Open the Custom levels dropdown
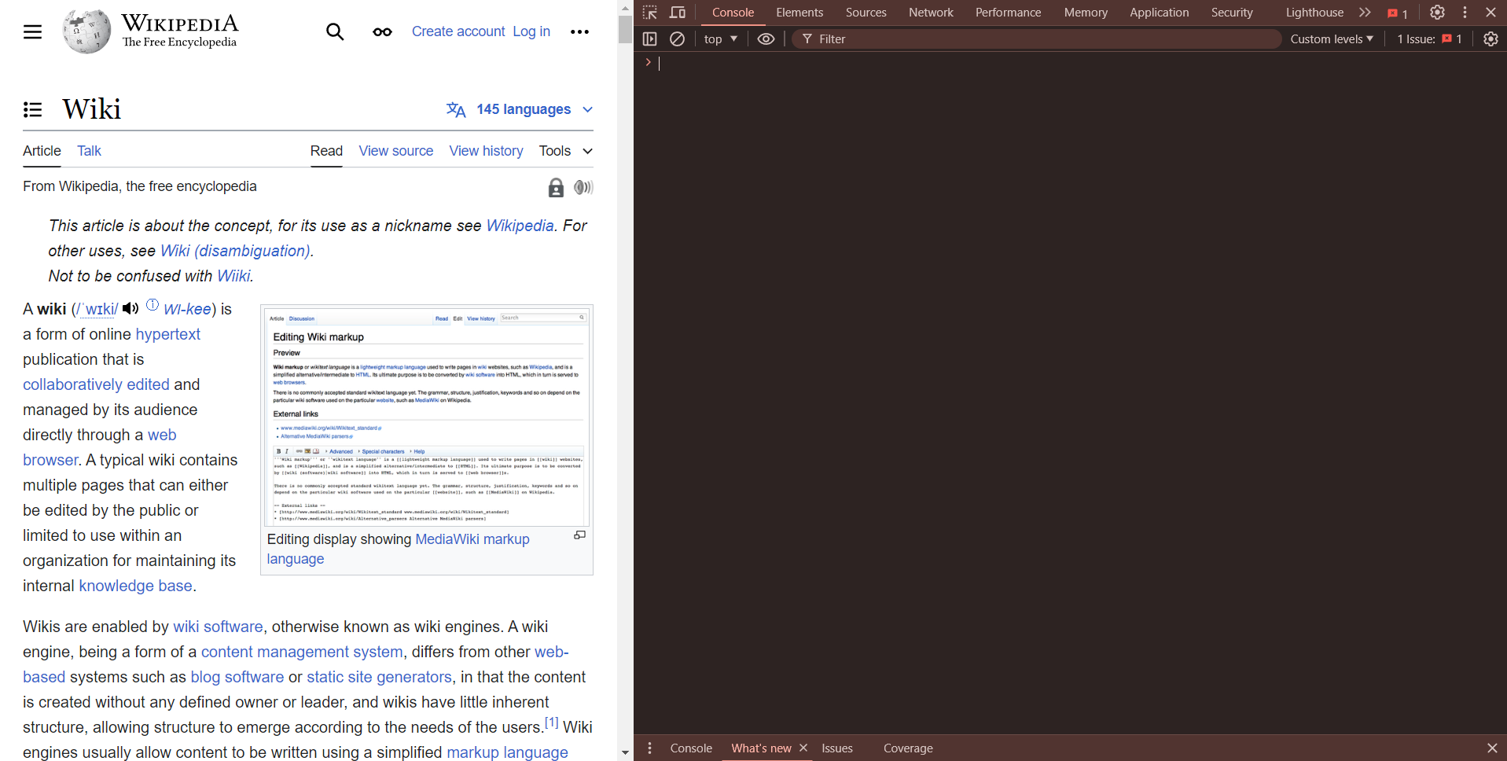This screenshot has width=1507, height=761. coord(1332,39)
